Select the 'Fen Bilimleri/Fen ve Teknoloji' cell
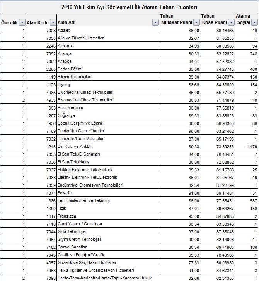The width and height of the screenshot is (259, 281). coord(108,200)
